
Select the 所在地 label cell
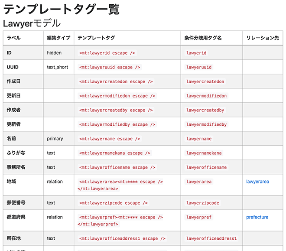(23, 238)
